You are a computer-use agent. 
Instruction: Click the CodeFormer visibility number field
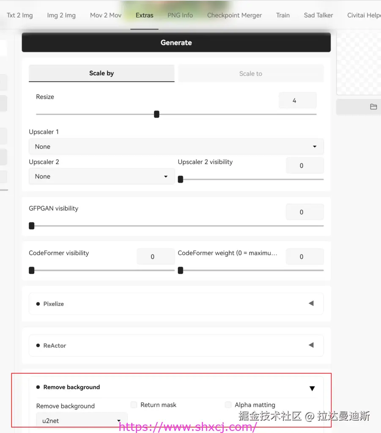(x=156, y=257)
